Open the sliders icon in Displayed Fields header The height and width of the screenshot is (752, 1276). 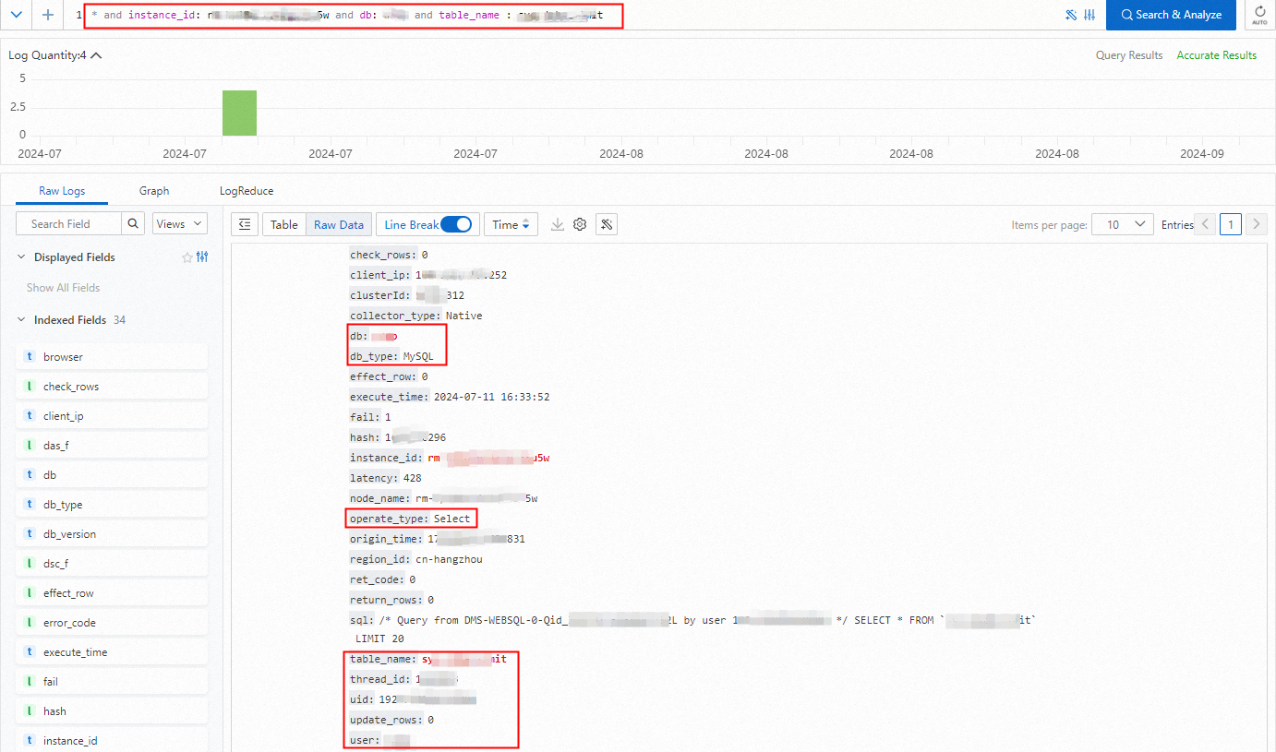(202, 257)
